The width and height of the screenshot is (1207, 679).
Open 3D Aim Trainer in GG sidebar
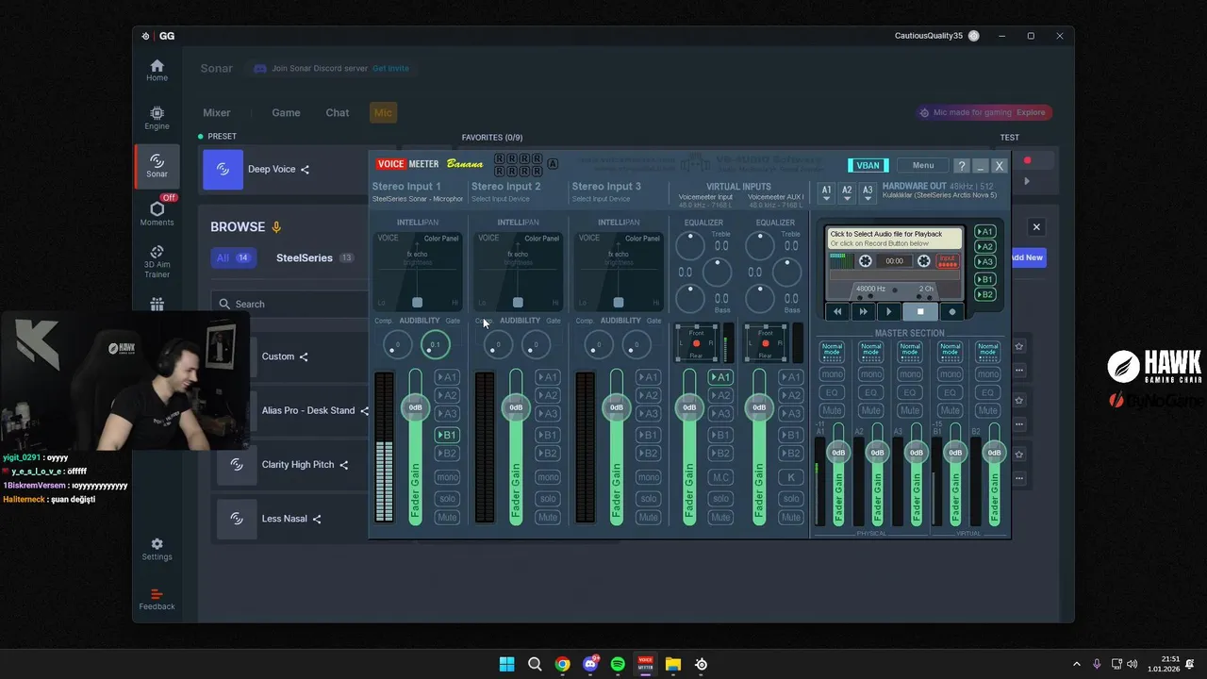[157, 261]
